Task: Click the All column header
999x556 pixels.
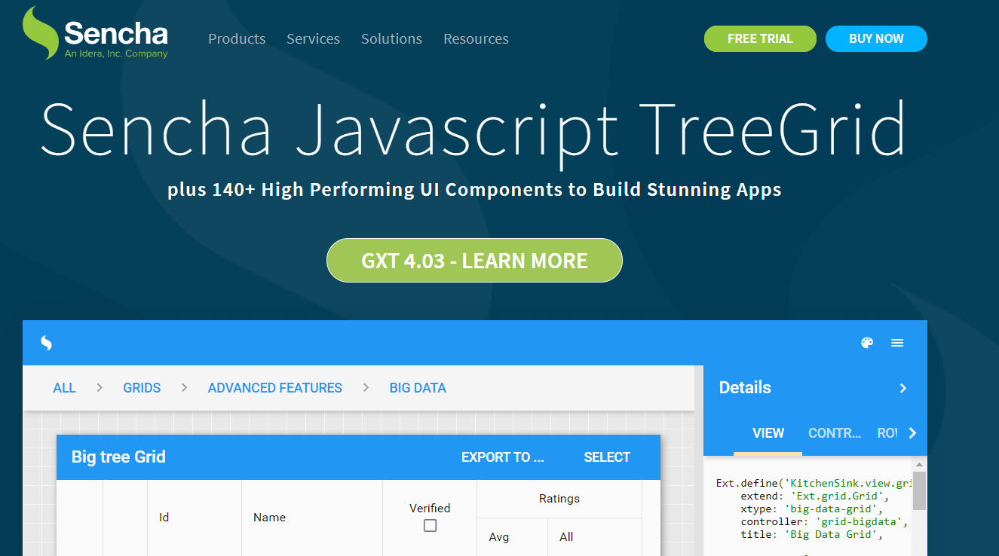Action: pos(595,537)
